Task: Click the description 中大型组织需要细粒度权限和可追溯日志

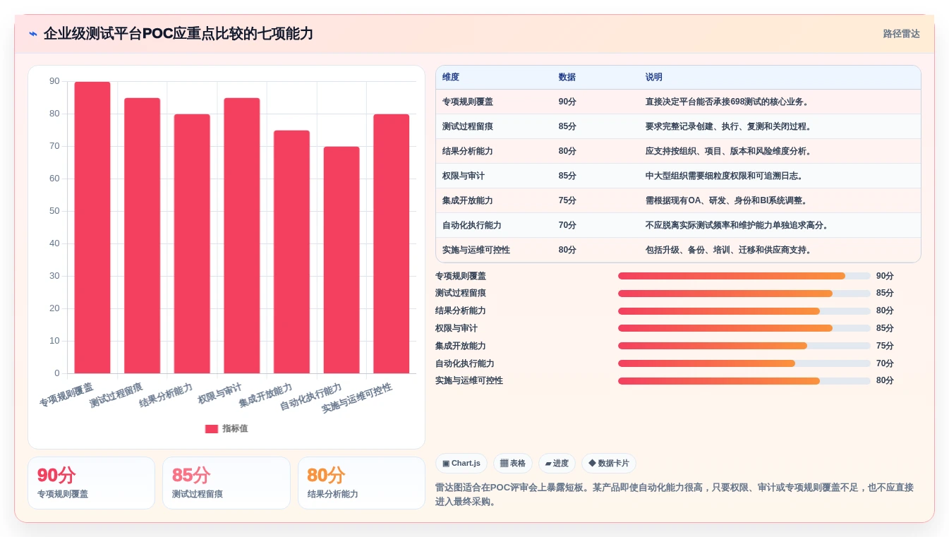Action: [725, 176]
